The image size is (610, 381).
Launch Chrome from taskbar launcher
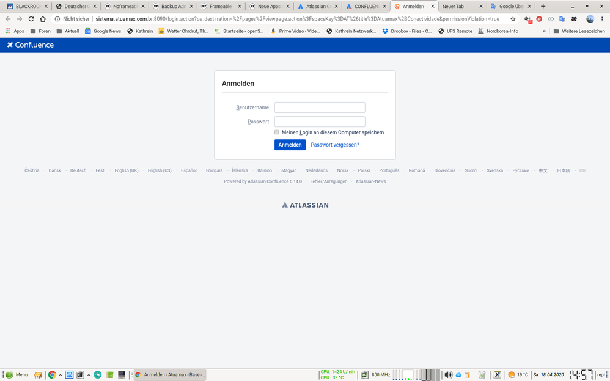(x=52, y=375)
